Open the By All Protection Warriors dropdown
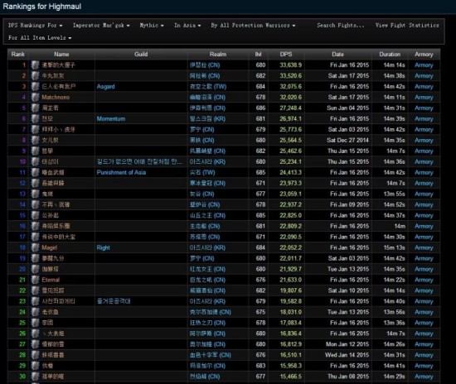Image resolution: width=456 pixels, height=384 pixels. [x=253, y=26]
